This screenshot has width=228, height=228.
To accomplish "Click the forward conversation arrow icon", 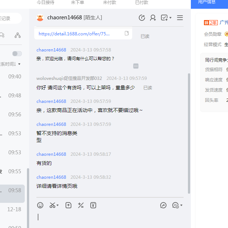I will pyautogui.click(x=163, y=205).
